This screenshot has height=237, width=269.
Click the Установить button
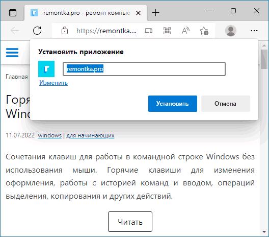(173, 104)
